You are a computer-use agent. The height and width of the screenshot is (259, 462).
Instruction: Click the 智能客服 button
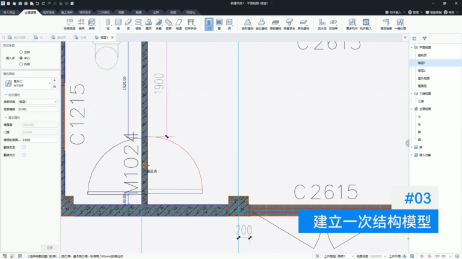pyautogui.click(x=433, y=13)
